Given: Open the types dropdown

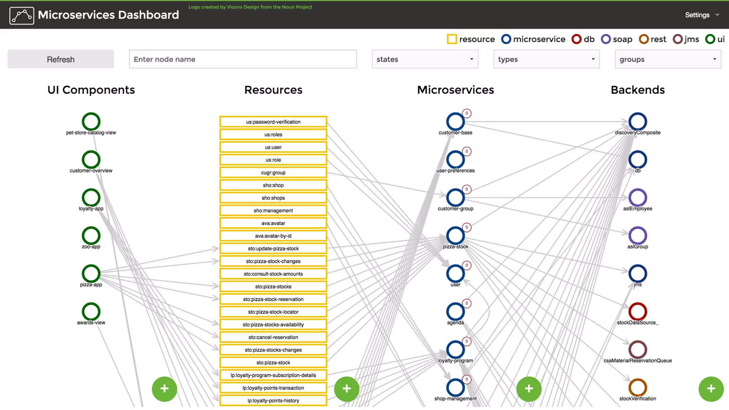Looking at the screenshot, I should point(546,59).
